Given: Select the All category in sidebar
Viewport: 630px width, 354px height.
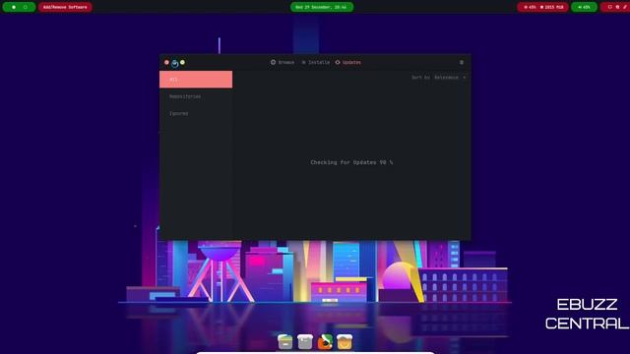Looking at the screenshot, I should [196, 80].
